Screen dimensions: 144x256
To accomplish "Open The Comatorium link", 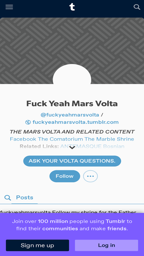I will [60, 139].
